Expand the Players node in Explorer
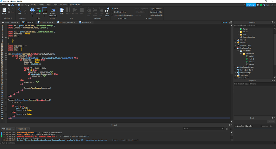Image resolution: width=276 pixels, height=149 pixels. click(x=235, y=40)
